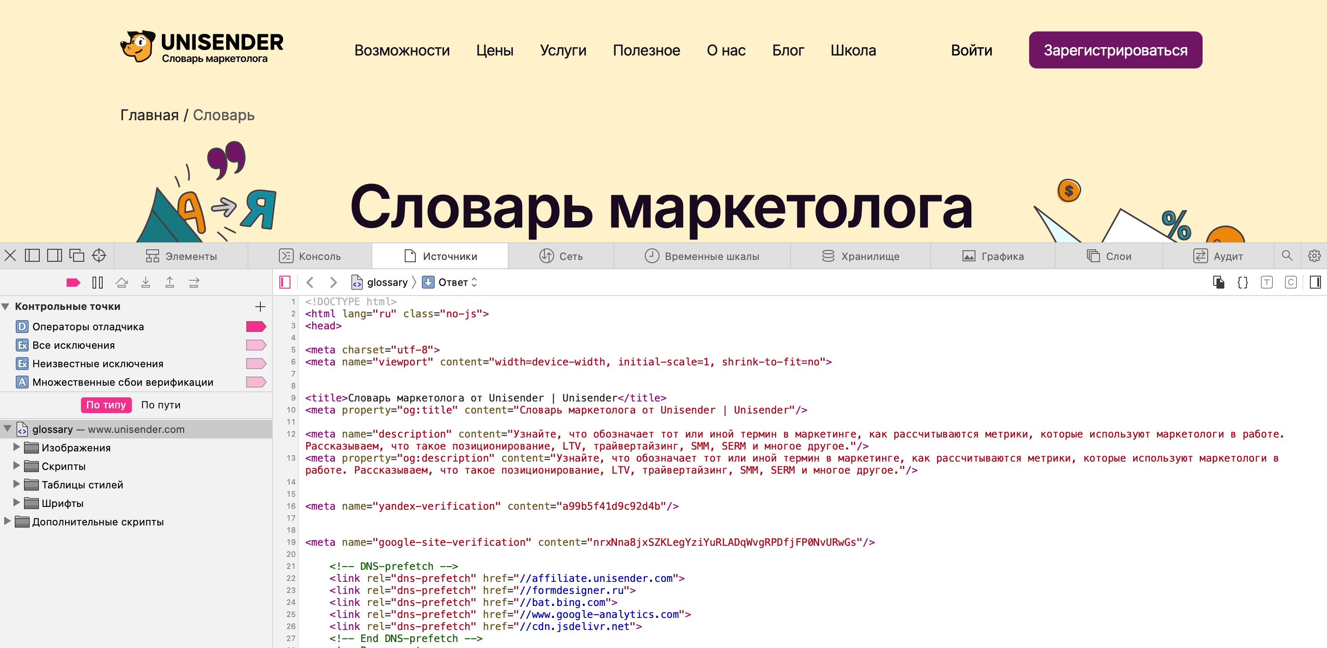Click the step into debugger icon
1327x648 pixels.
[x=146, y=282]
